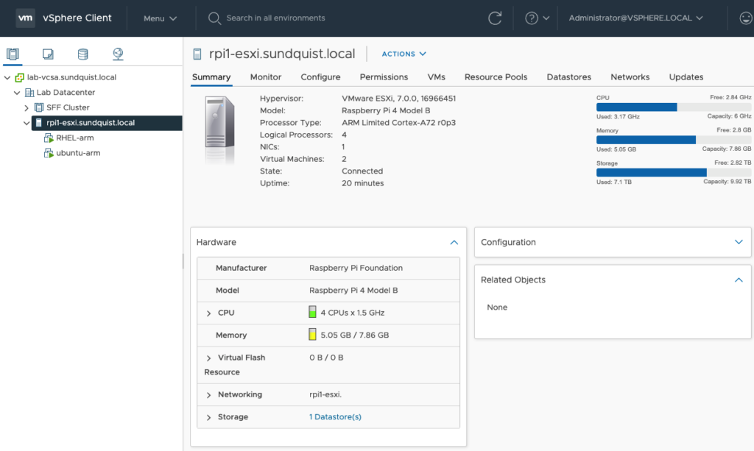Click the CPU usage bar
Viewport: 754px width, 451px height.
pos(674,107)
